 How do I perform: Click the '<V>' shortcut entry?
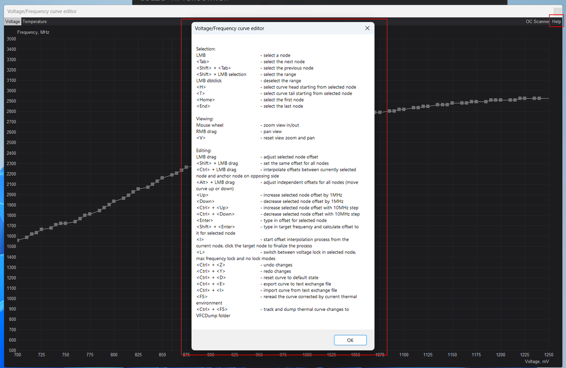pyautogui.click(x=201, y=138)
